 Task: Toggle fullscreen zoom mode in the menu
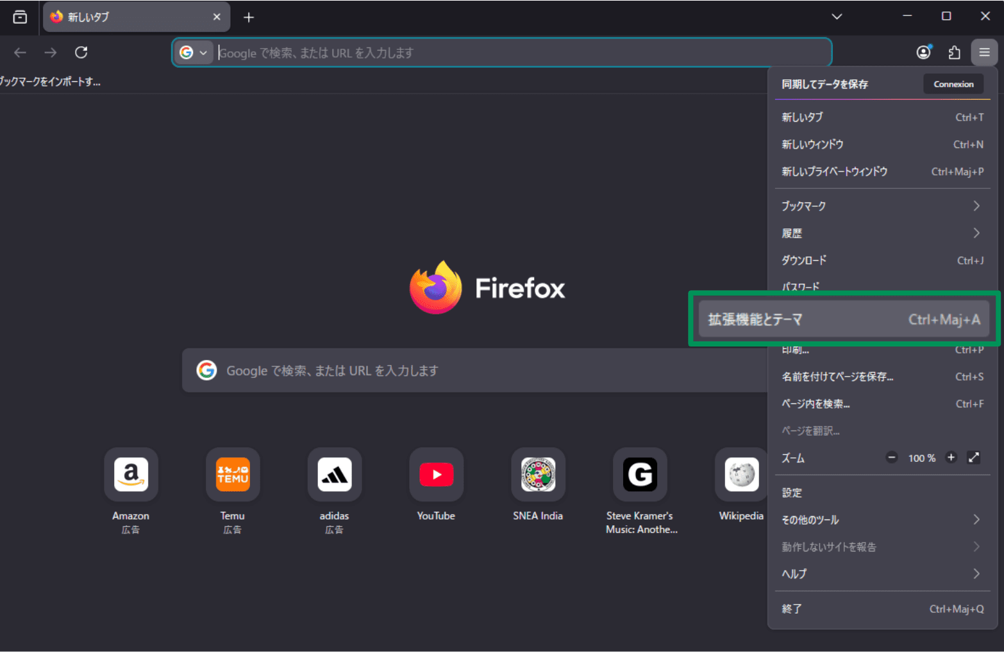(x=973, y=457)
